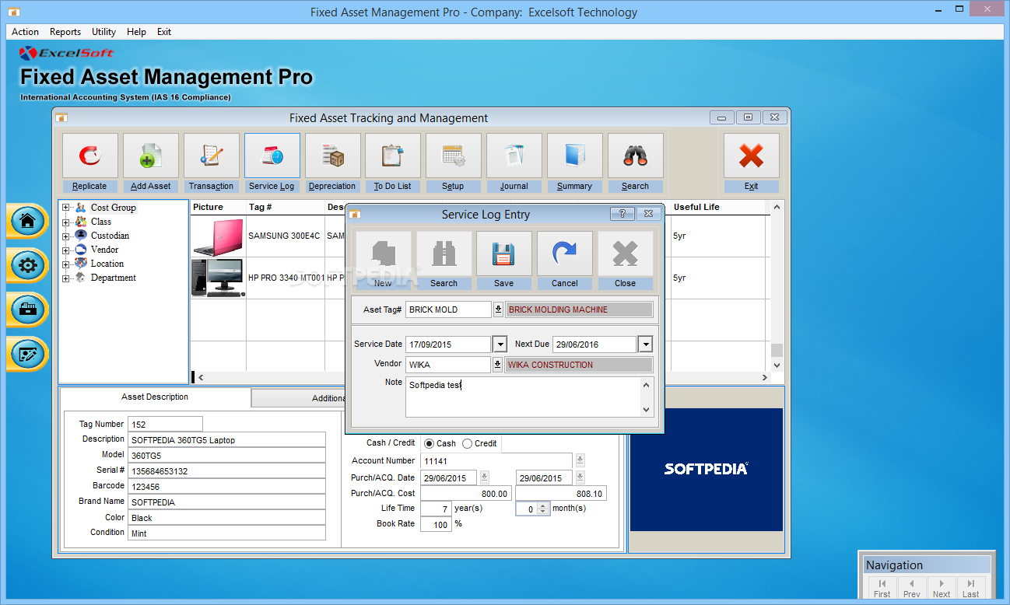Image resolution: width=1010 pixels, height=605 pixels.
Task: Switch to the Additional tab
Action: [298, 398]
